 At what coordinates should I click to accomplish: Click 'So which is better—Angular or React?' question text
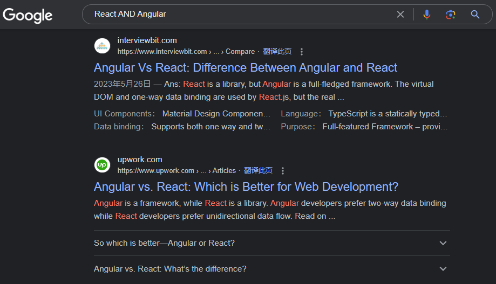tap(164, 243)
